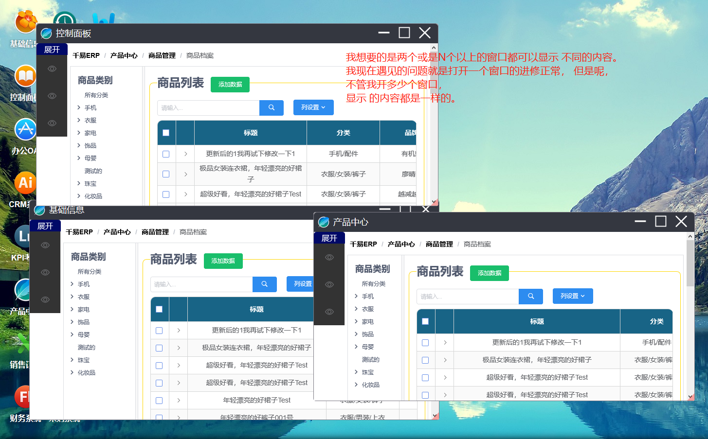
Task: Check the 极品女装连衣裙 row in 控制面板 window
Action: [166, 174]
